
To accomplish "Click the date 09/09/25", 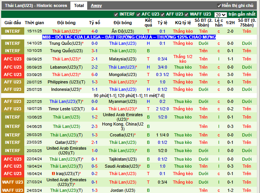I will coord(34,59).
